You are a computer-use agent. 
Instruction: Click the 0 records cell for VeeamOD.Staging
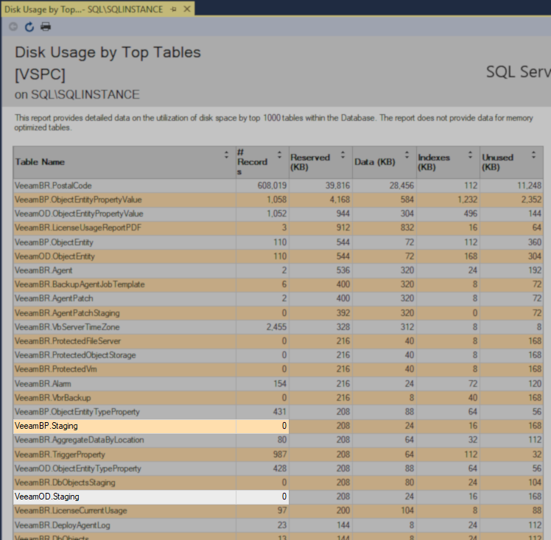[x=262, y=497]
